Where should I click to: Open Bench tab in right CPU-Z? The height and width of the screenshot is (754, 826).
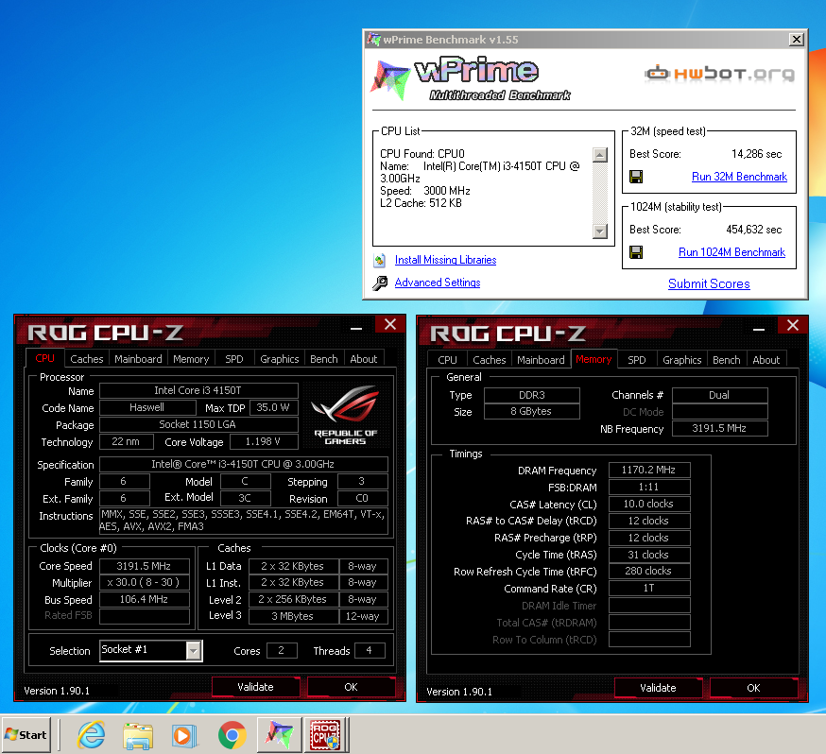tap(727, 360)
